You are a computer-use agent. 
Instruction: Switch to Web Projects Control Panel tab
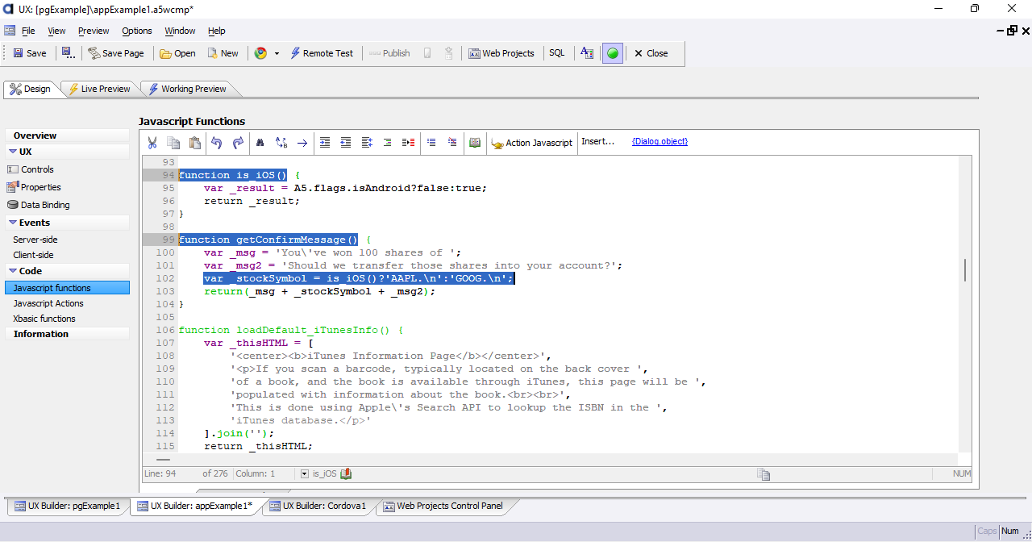pyautogui.click(x=443, y=507)
